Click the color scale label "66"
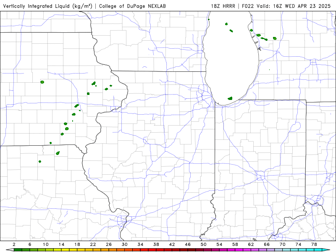The width and height of the screenshot is (336, 252). (x=267, y=244)
